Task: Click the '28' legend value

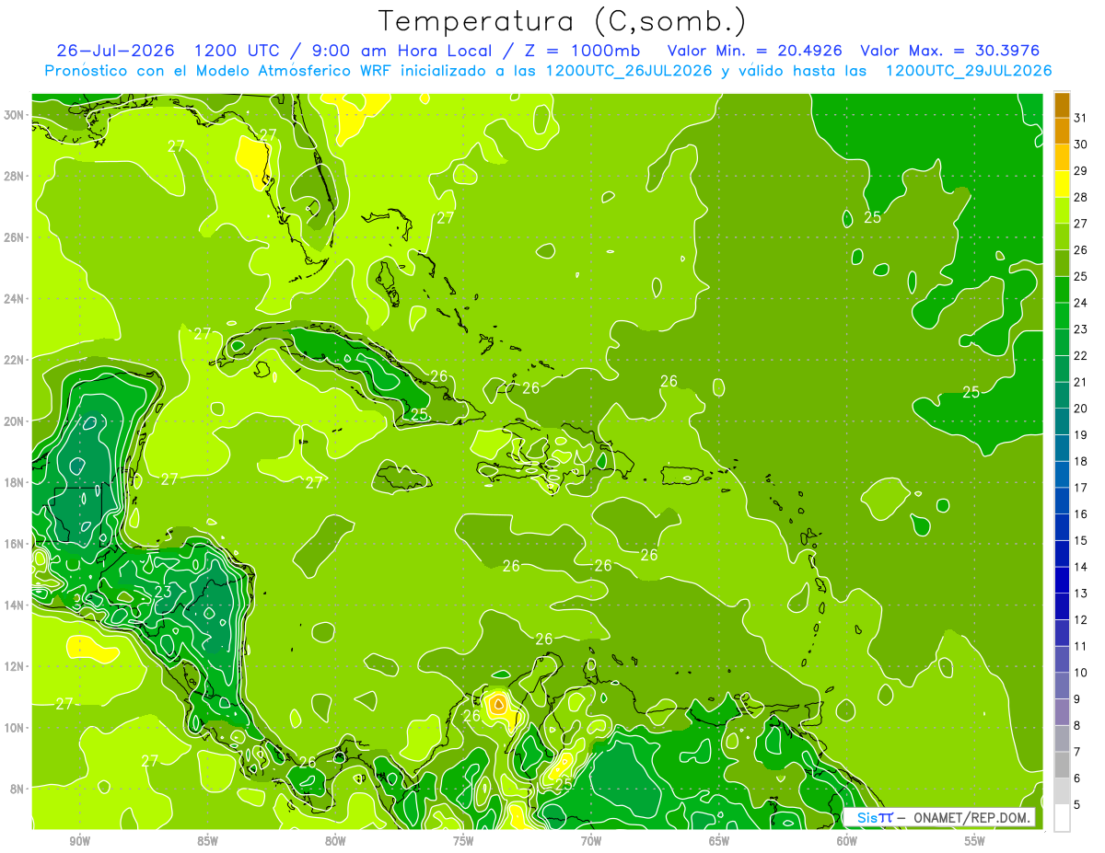Action: (1081, 197)
